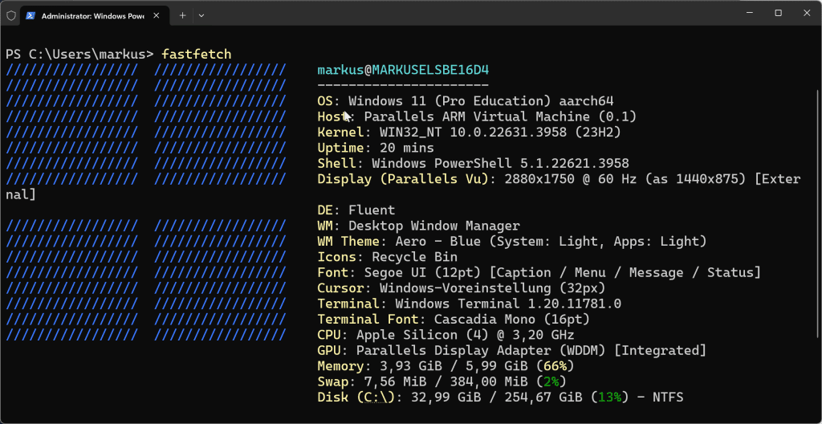
Task: Click the OS: Windows 11 line
Action: 466,100
